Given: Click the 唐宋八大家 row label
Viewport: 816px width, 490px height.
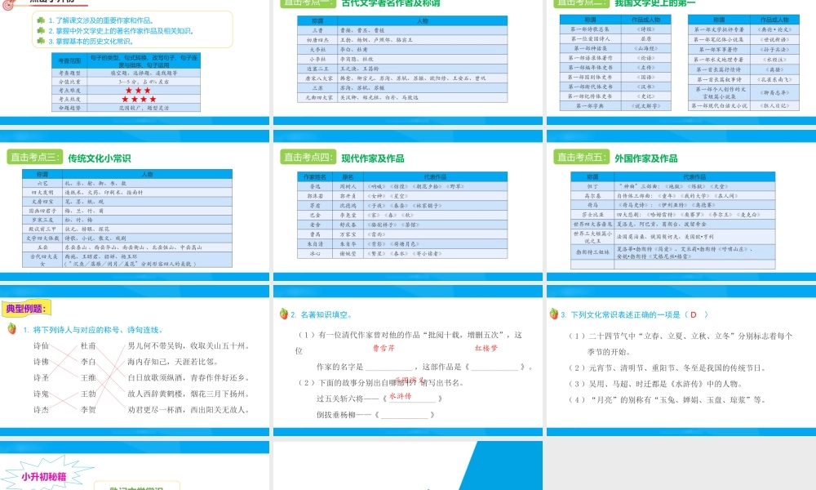Looking at the screenshot, I should coord(319,78).
